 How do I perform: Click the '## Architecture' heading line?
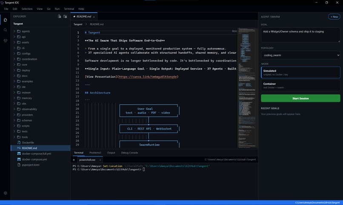click(x=97, y=93)
